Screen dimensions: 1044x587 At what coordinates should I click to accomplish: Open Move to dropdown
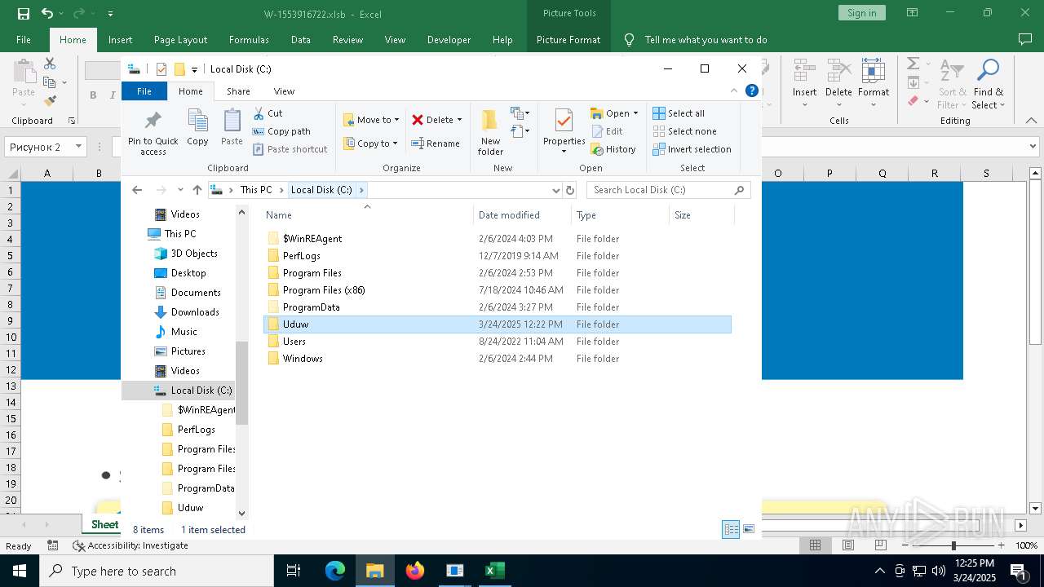pos(371,120)
